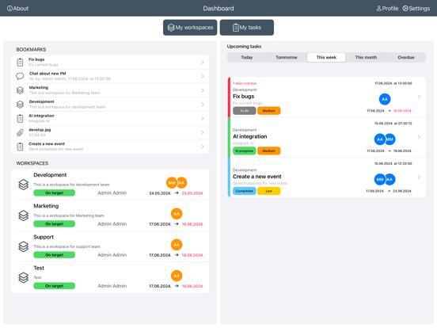Click clipboard icon of AI integration bookmark

point(20,119)
